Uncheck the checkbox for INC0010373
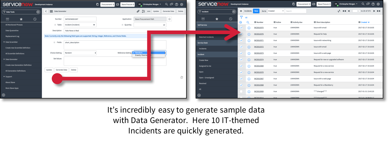The image size is (388, 141). [x=241, y=53]
